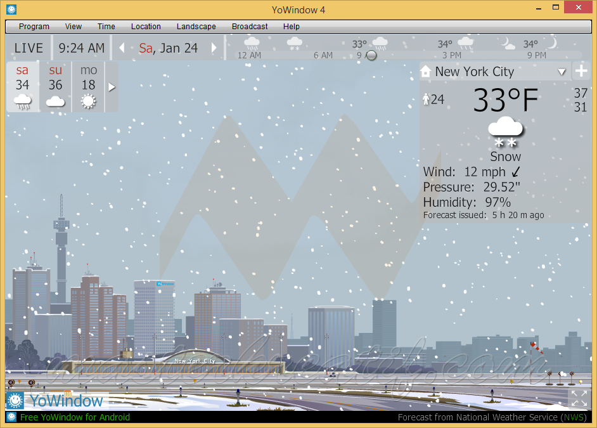Open the Broadcast menu
Screen dimensions: 597x428
[x=250, y=27]
